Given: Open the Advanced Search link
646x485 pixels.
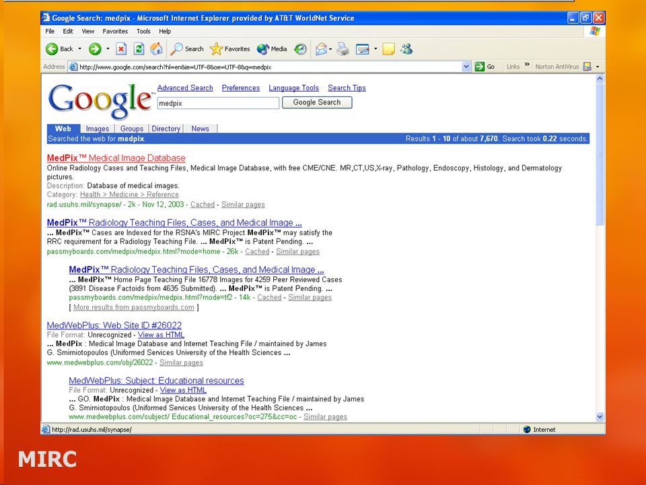Looking at the screenshot, I should point(185,88).
